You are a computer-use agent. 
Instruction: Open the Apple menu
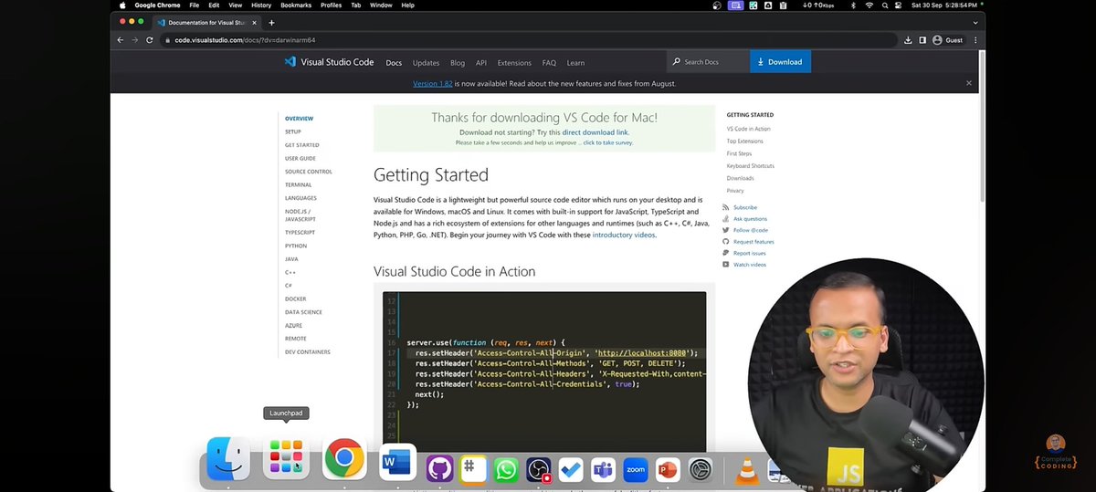point(123,5)
